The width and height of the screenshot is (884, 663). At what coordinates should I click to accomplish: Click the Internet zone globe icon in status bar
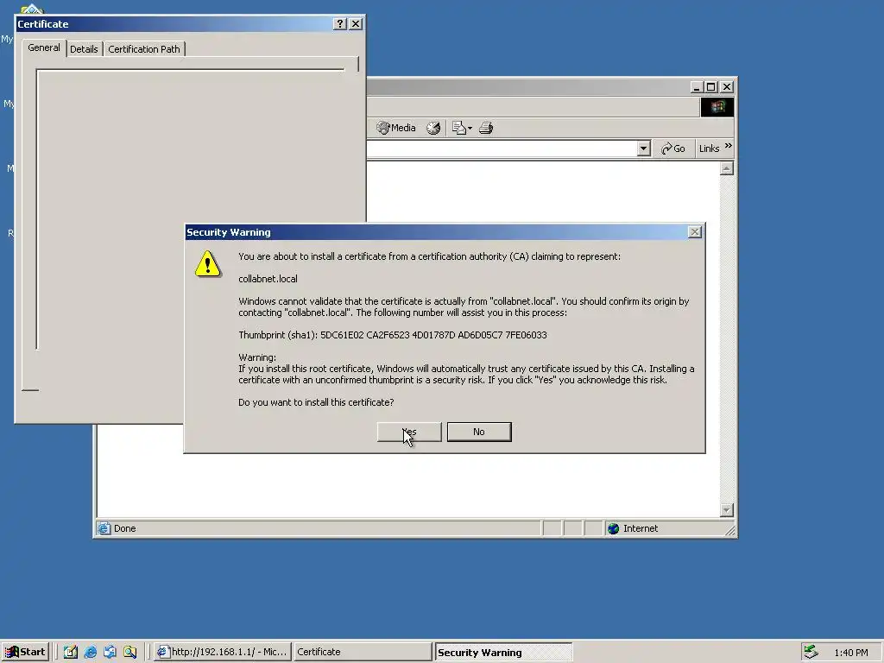tap(614, 528)
